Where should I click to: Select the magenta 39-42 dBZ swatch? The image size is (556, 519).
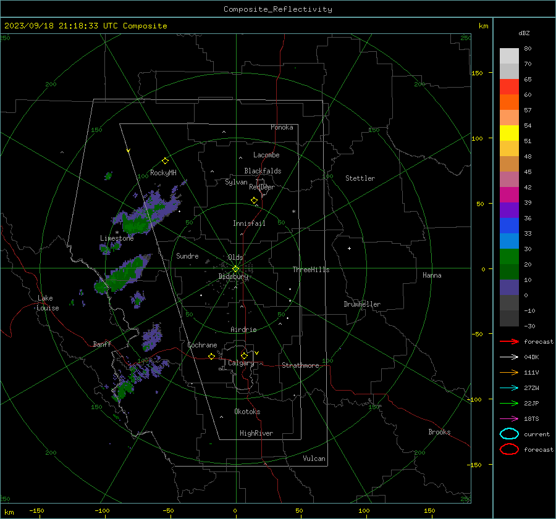pyautogui.click(x=509, y=195)
